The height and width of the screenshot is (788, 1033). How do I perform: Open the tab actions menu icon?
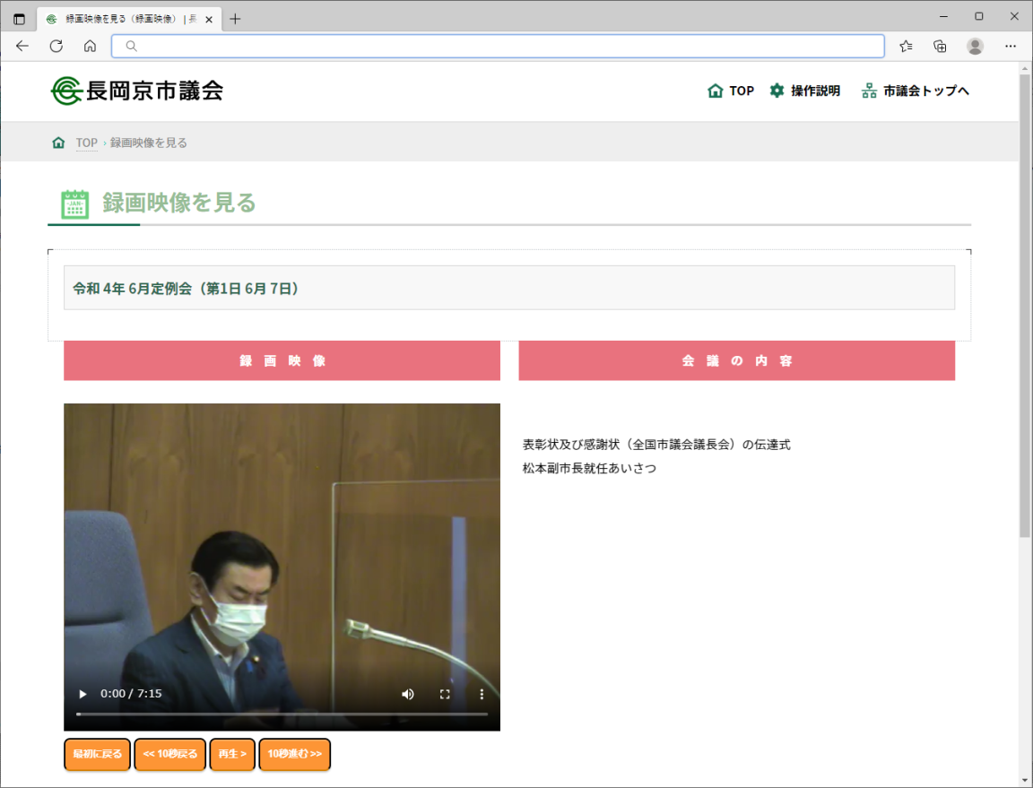(19, 19)
